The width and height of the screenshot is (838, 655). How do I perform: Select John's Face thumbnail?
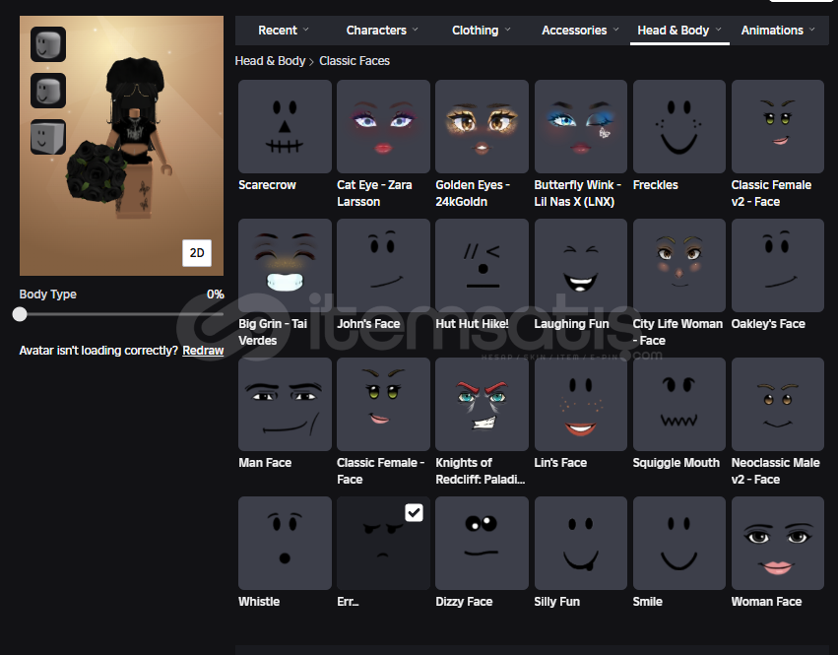383,265
